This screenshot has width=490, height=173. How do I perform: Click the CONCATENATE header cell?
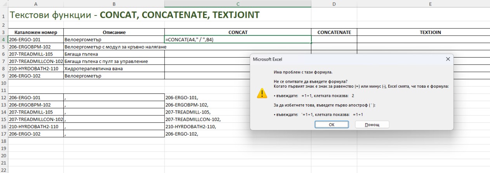click(334, 32)
